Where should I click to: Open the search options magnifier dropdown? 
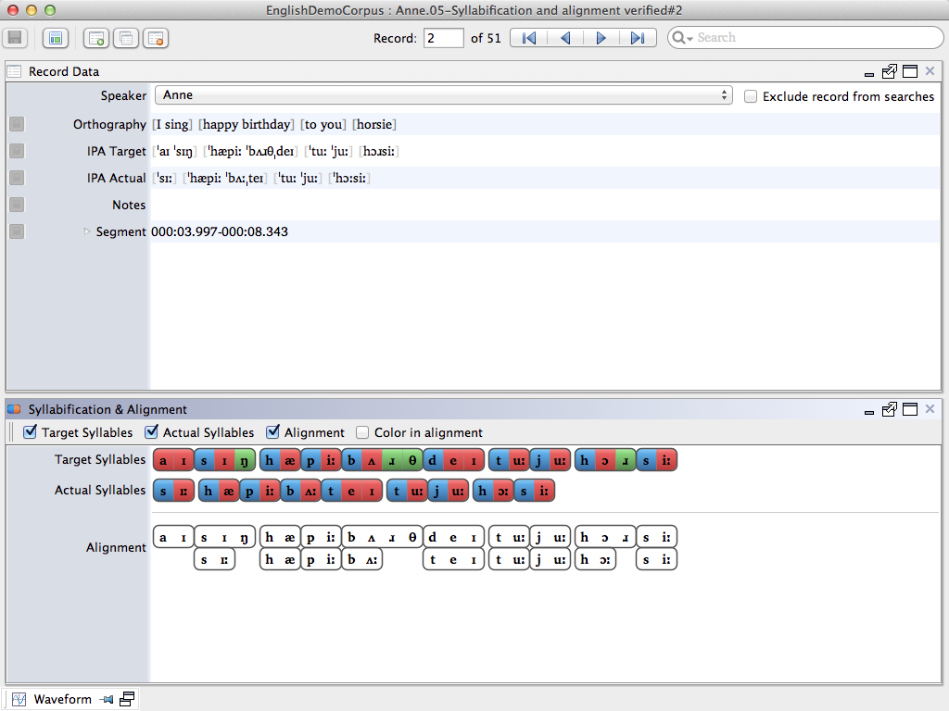682,38
